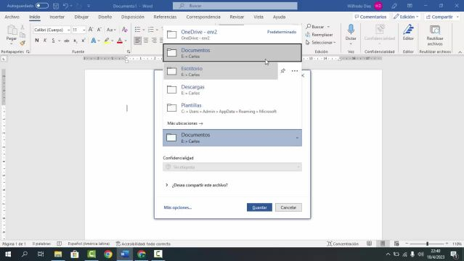Screen dimensions: 464x261
Task: Open the Vista tab
Action: click(x=259, y=17)
